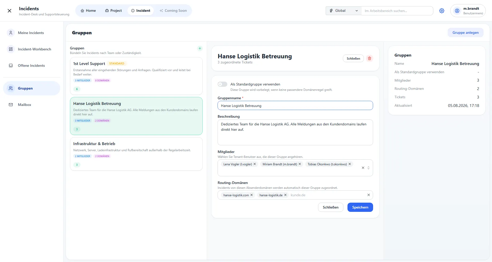Click the STANDARD badge on 1st Level Support
492x262 pixels.
click(x=117, y=63)
